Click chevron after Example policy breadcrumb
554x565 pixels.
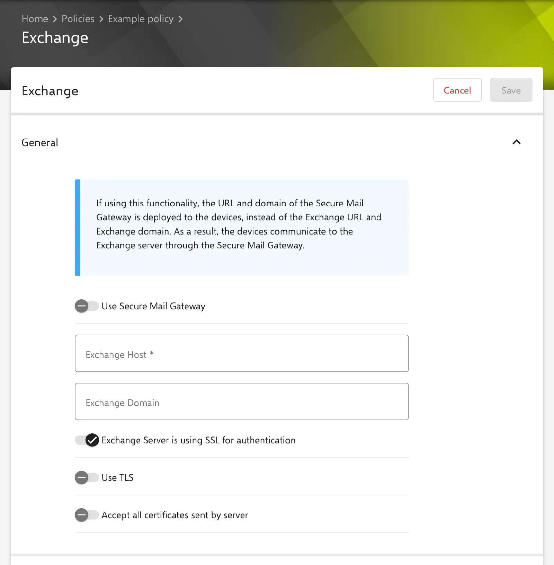point(180,19)
